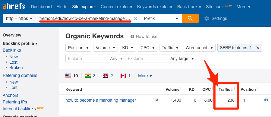Open the Position filter dropdown
Viewport: 271px width, 117px height.
[78, 48]
